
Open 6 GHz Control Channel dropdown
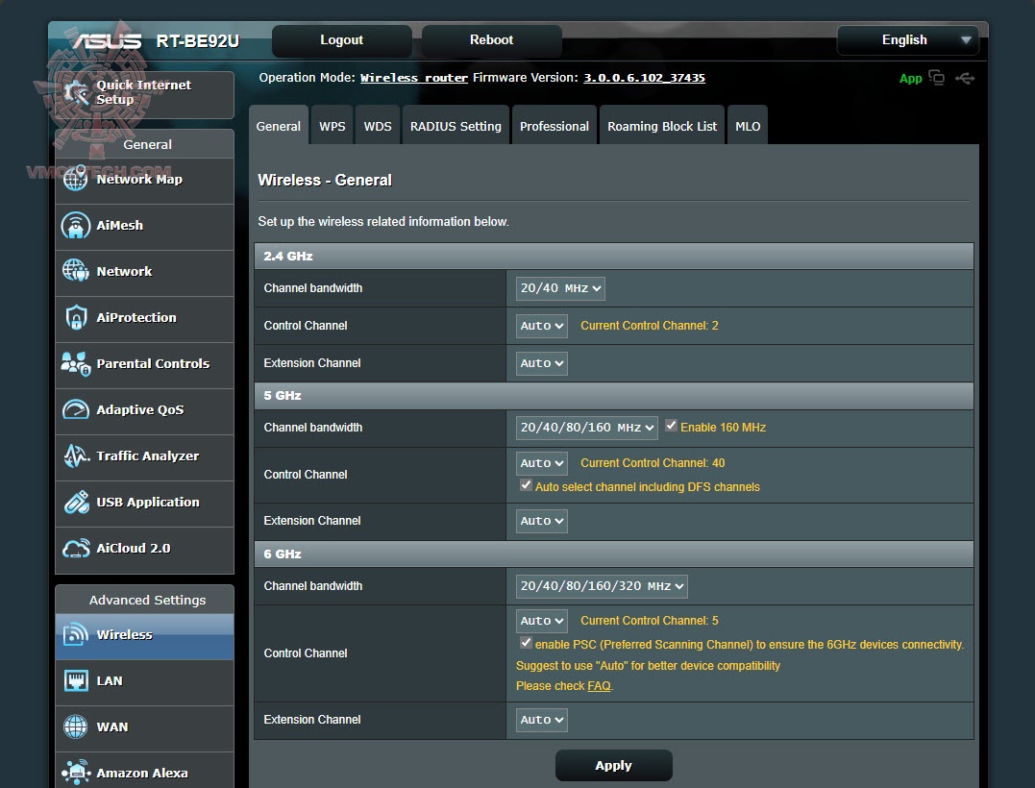[541, 621]
